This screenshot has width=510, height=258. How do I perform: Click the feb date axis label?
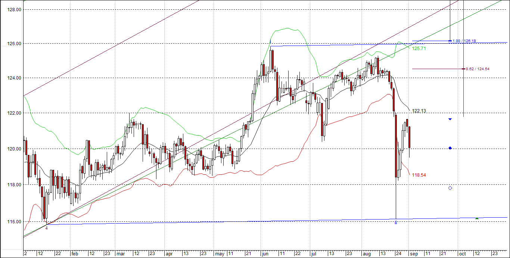coord(75,254)
